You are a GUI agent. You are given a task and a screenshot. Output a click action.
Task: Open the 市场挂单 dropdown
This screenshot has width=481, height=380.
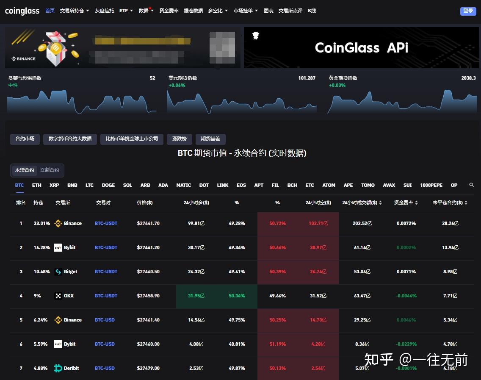pyautogui.click(x=243, y=11)
